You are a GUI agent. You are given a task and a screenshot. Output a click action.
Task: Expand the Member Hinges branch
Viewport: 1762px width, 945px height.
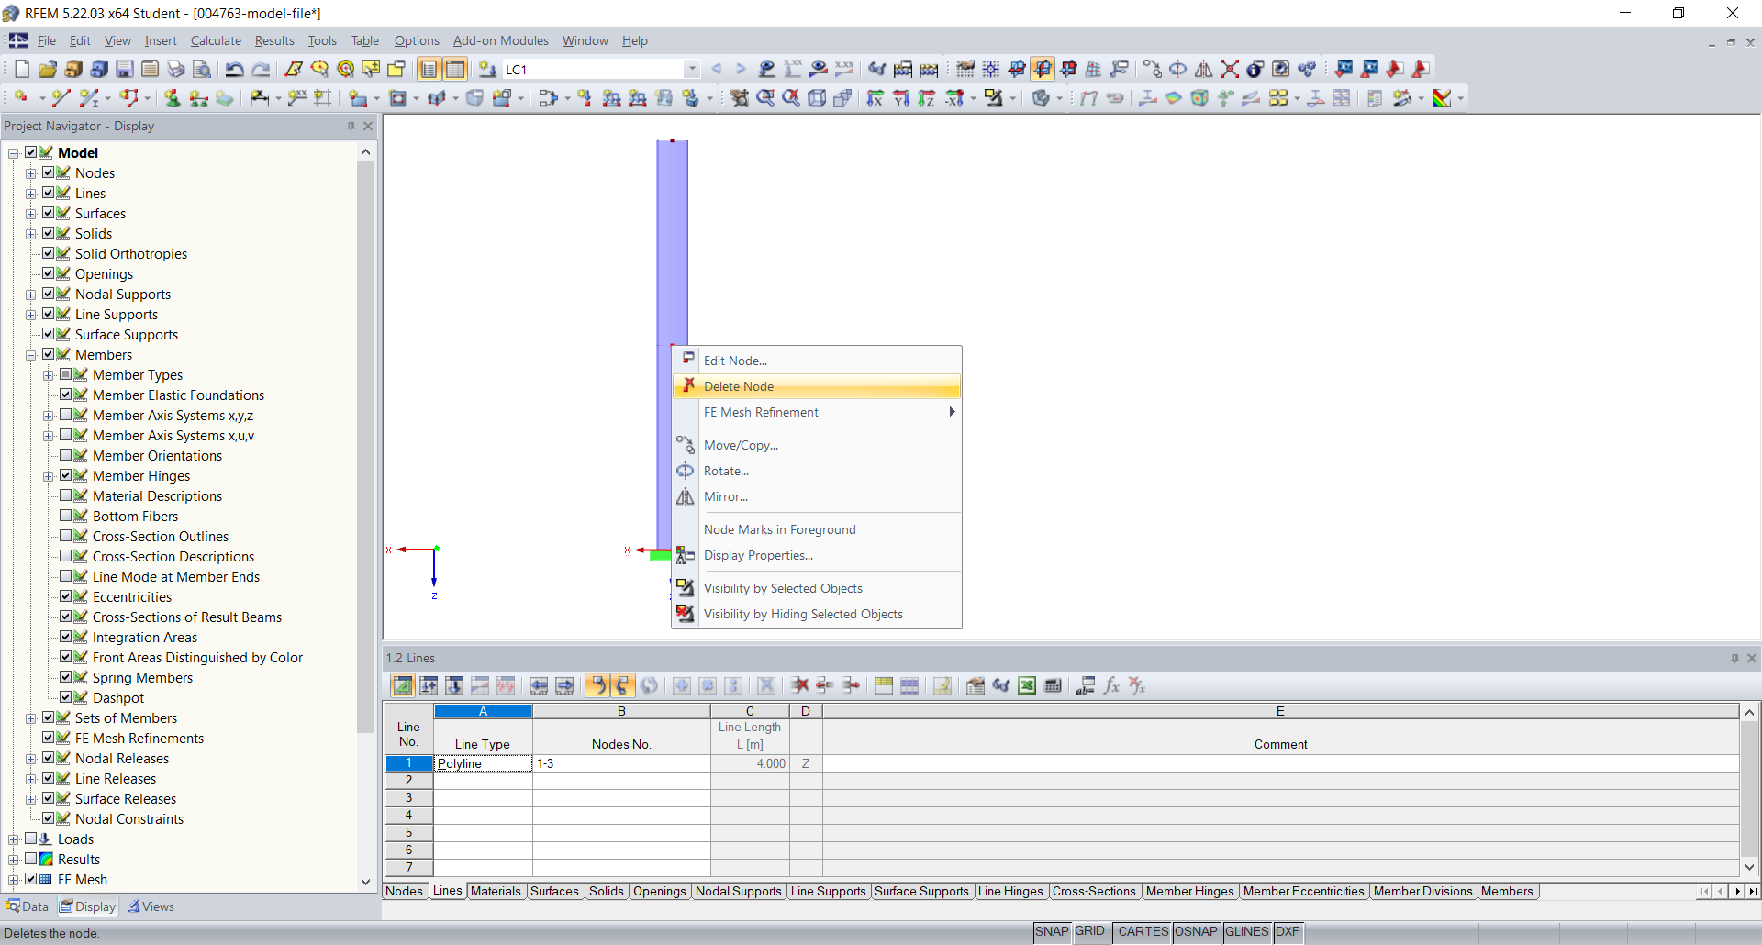[49, 476]
